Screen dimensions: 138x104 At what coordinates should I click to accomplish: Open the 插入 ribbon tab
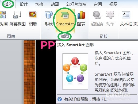pos(8,4)
